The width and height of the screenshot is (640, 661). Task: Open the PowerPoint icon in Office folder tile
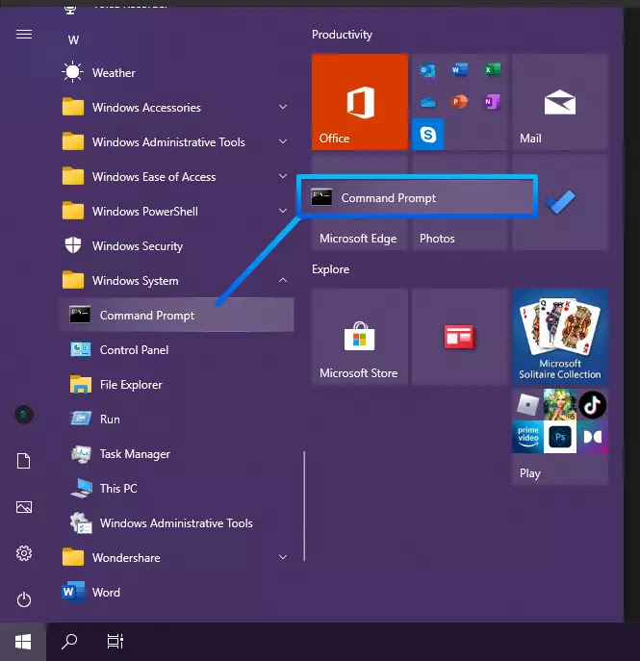pyautogui.click(x=460, y=102)
